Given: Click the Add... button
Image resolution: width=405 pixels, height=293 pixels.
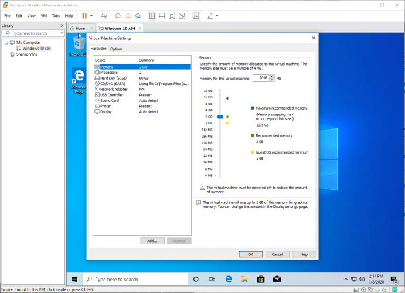Looking at the screenshot, I should pos(152,241).
